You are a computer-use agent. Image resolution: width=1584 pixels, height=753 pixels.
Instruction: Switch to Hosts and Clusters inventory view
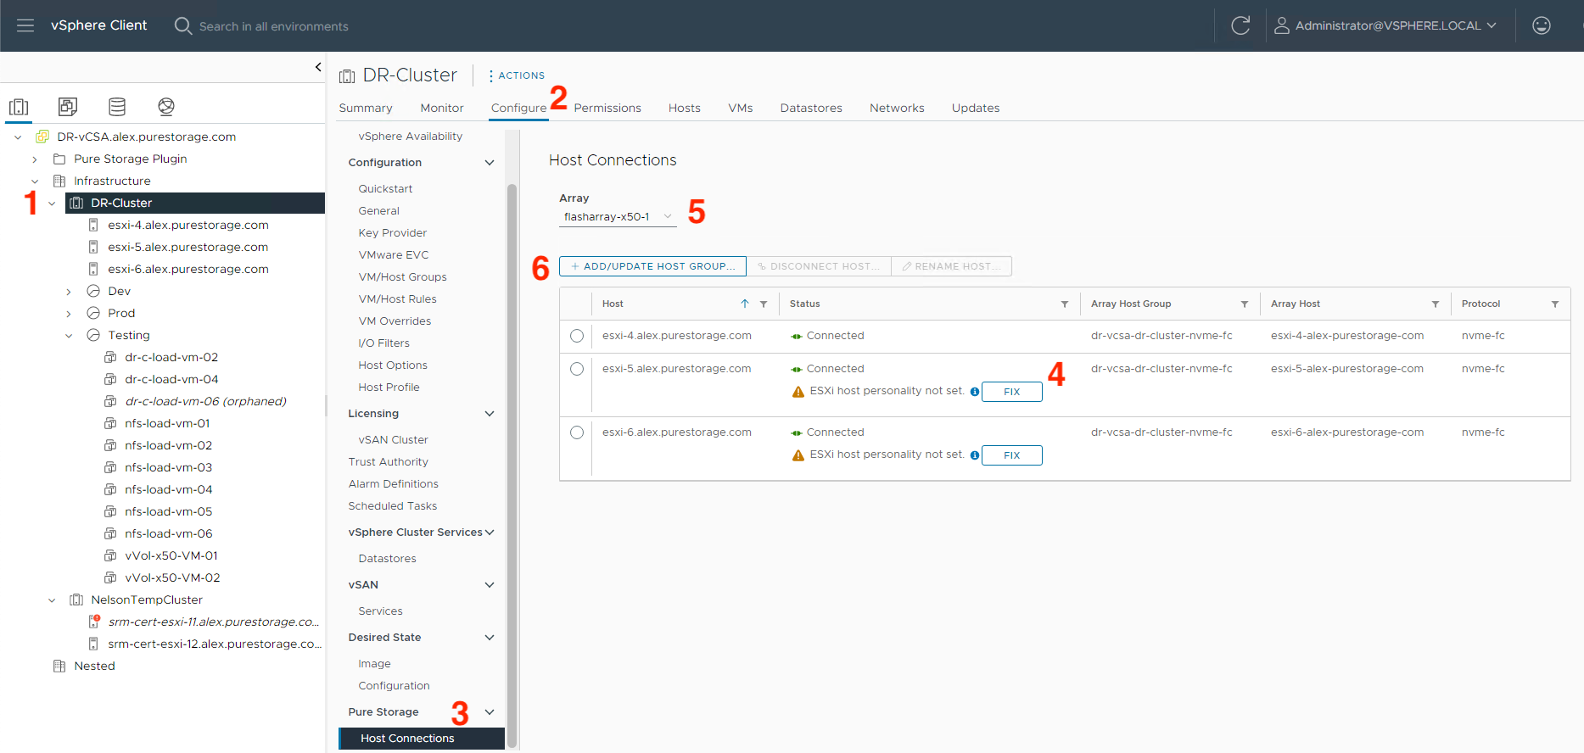[x=19, y=107]
